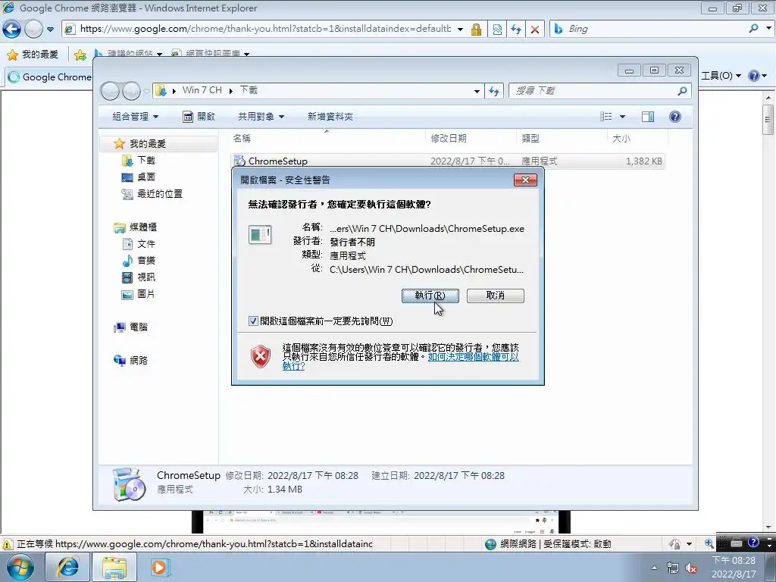Click the IE stop loading icon
The width and height of the screenshot is (776, 582).
tap(535, 30)
